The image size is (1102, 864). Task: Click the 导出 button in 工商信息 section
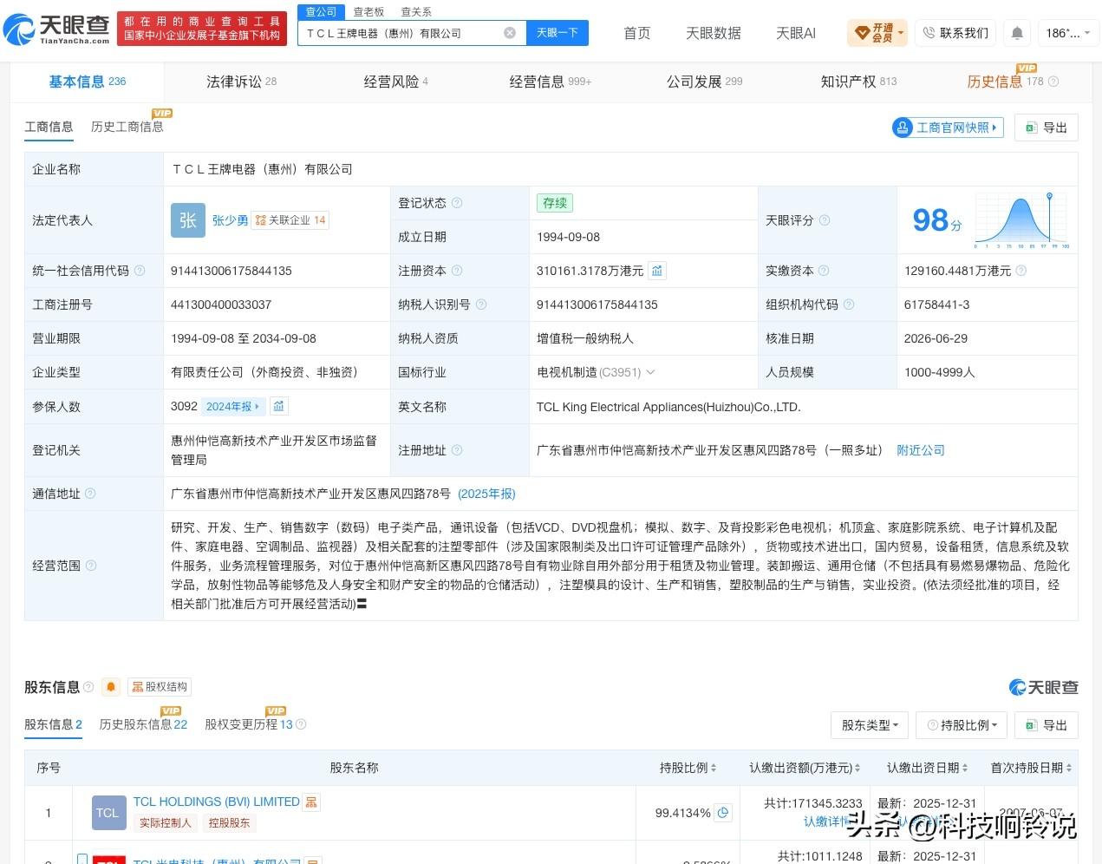pyautogui.click(x=1046, y=128)
